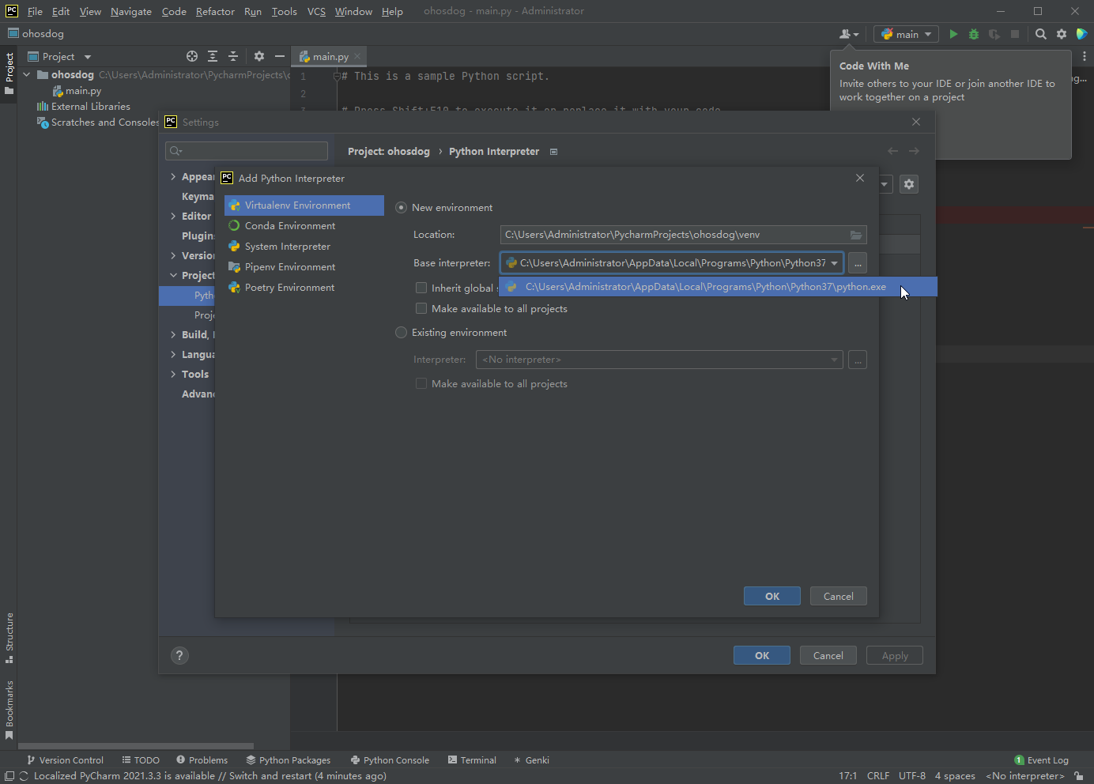Open the main run configuration dropdown
Viewport: 1094px width, 784px height.
pyautogui.click(x=906, y=34)
